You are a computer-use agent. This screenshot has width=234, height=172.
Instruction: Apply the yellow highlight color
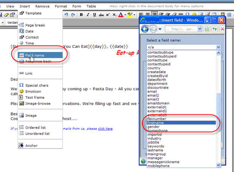[130, 15]
